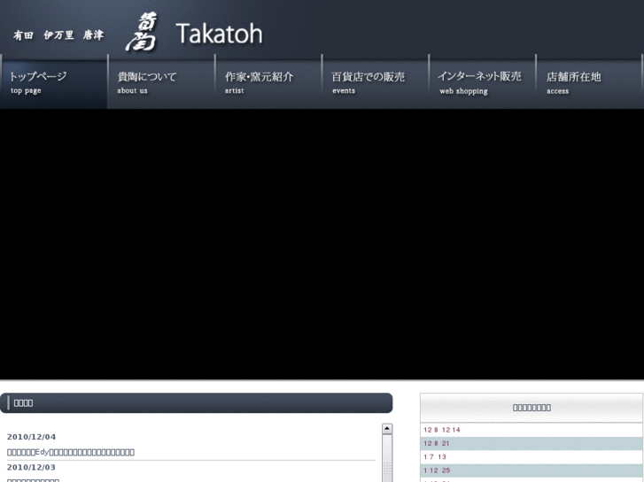Click the 有田 伊万里 唐津 header text

(x=58, y=35)
